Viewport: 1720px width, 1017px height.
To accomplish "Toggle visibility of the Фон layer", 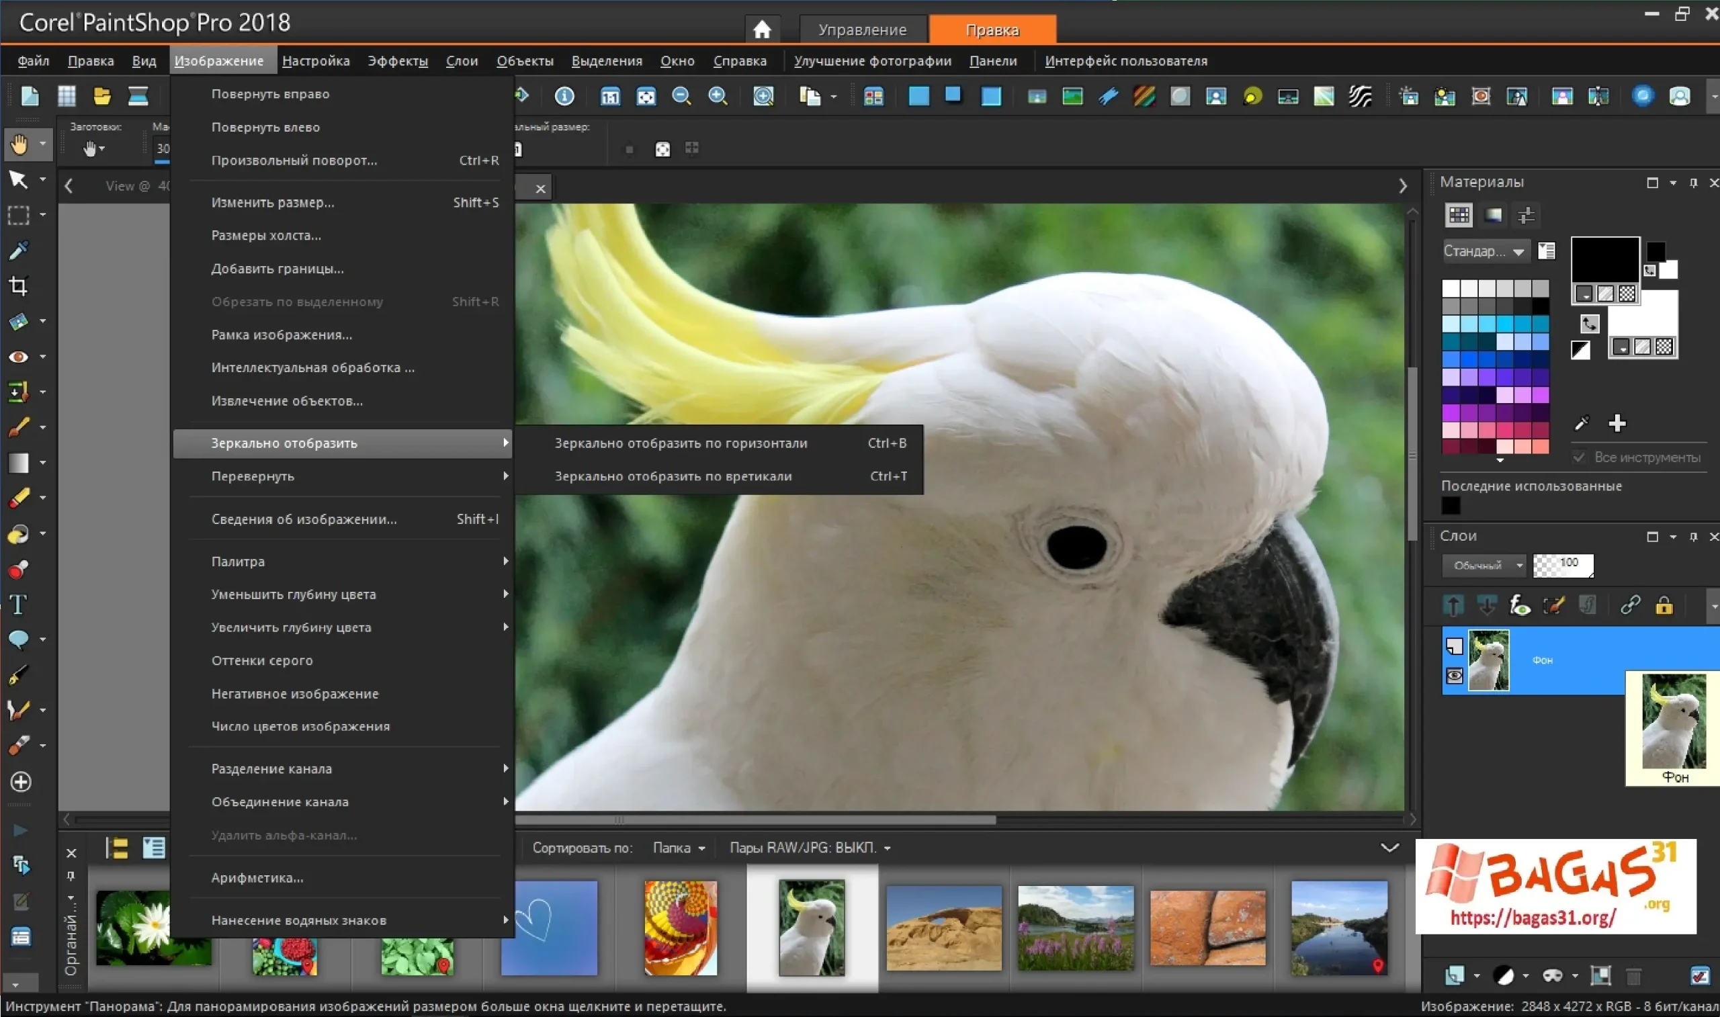I will coord(1455,676).
